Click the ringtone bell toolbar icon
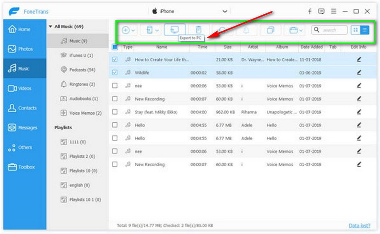This screenshot has height=234, width=380. click(x=247, y=30)
